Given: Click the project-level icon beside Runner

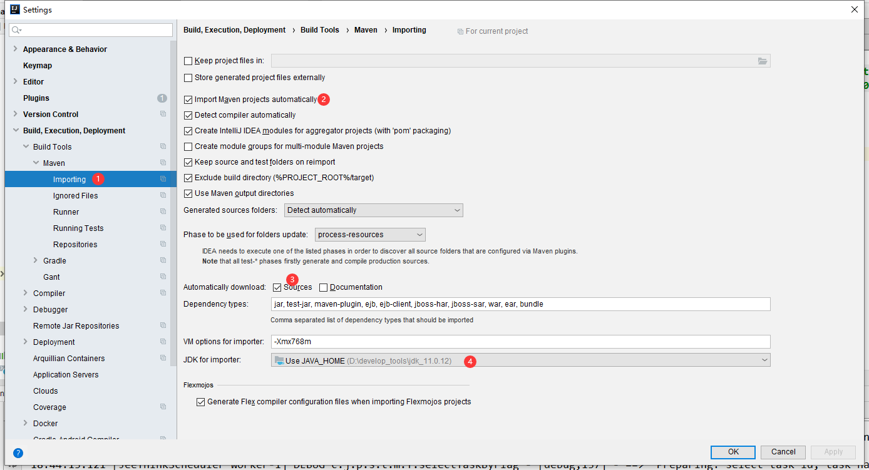Looking at the screenshot, I should [163, 212].
